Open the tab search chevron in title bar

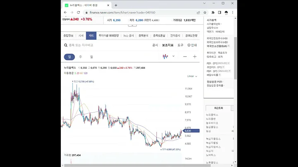[x=204, y=3]
